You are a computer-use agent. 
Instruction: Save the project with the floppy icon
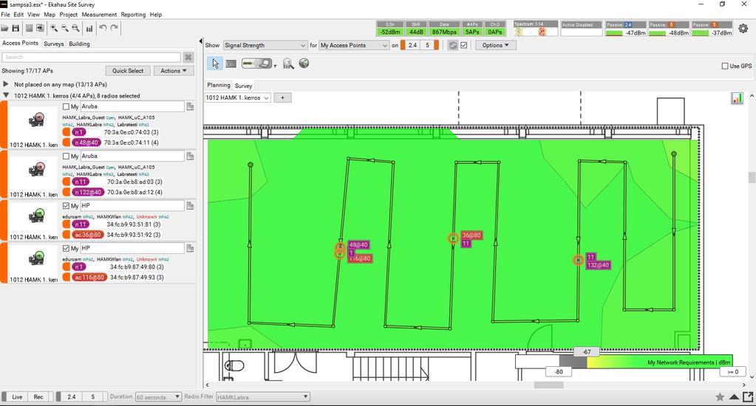point(16,28)
